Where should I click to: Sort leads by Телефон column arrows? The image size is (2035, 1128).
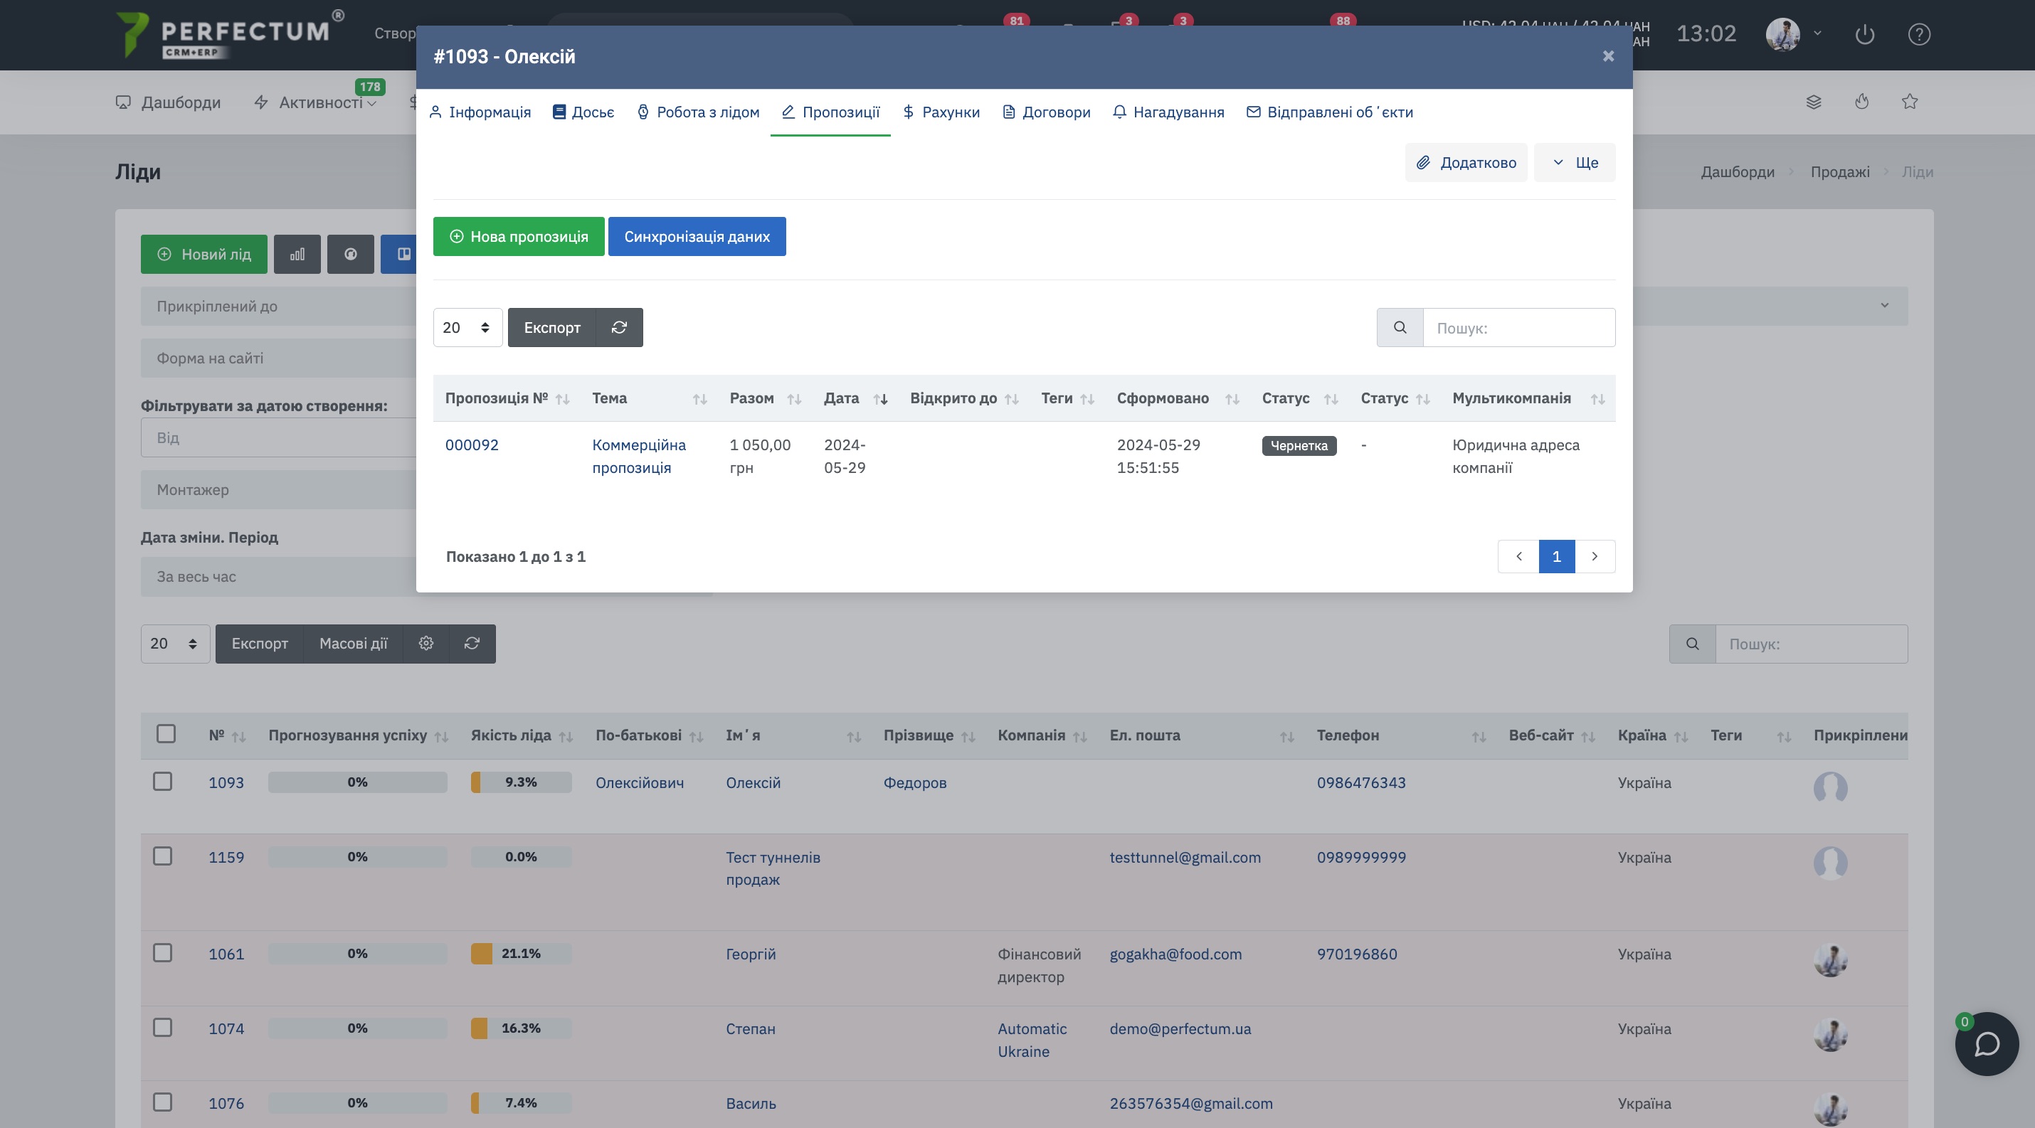(1479, 737)
